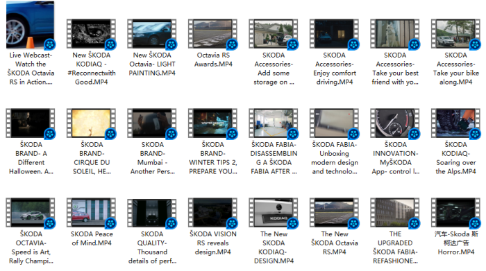Open New ŠKODA KODIAQ #ReconnectwithGood.MP4 file
Image resolution: width=486 pixels, height=271 pixels.
(91, 34)
